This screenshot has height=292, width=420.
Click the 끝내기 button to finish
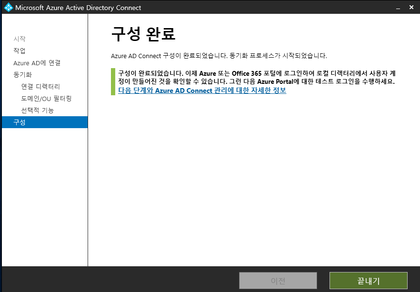point(368,281)
